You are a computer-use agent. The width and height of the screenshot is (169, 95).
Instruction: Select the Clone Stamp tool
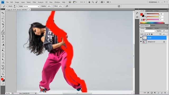coord(3,36)
